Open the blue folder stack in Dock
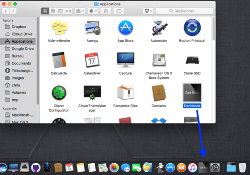Screen dimensions: 250x175 pos(231,168)
